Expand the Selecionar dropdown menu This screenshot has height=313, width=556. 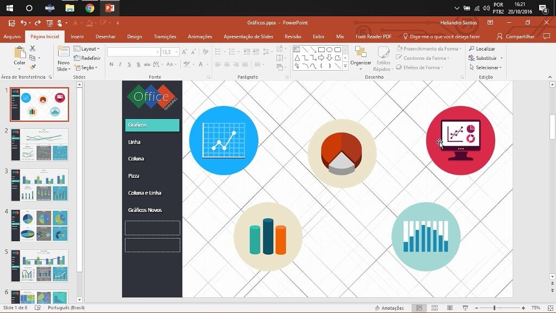[486, 67]
